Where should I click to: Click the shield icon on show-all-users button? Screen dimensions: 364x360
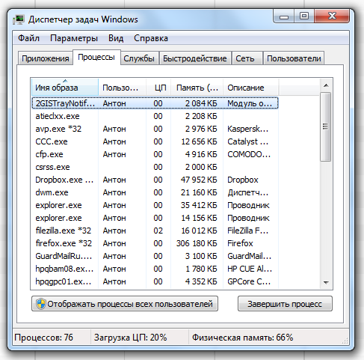40,304
